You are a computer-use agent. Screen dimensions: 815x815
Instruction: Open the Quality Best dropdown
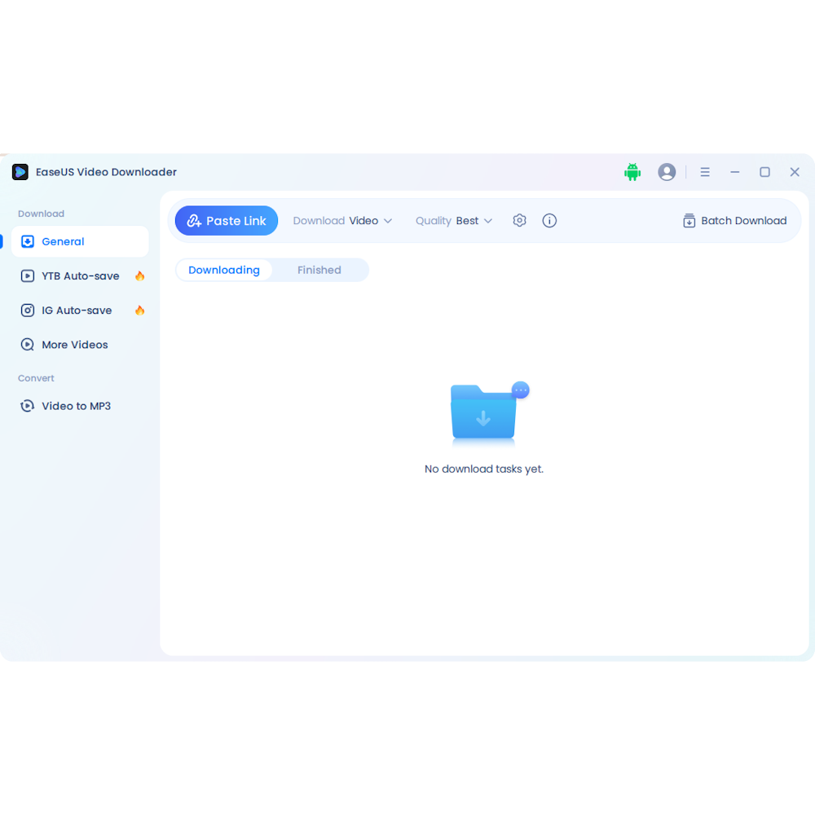point(453,220)
